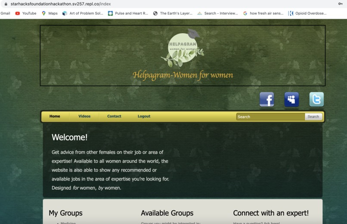Click Connect with an expert! heading

coord(271,213)
